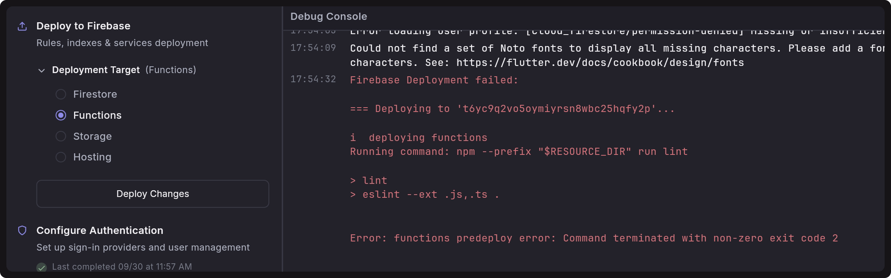Click the shield icon beside Configure Authentication
891x278 pixels.
[22, 230]
